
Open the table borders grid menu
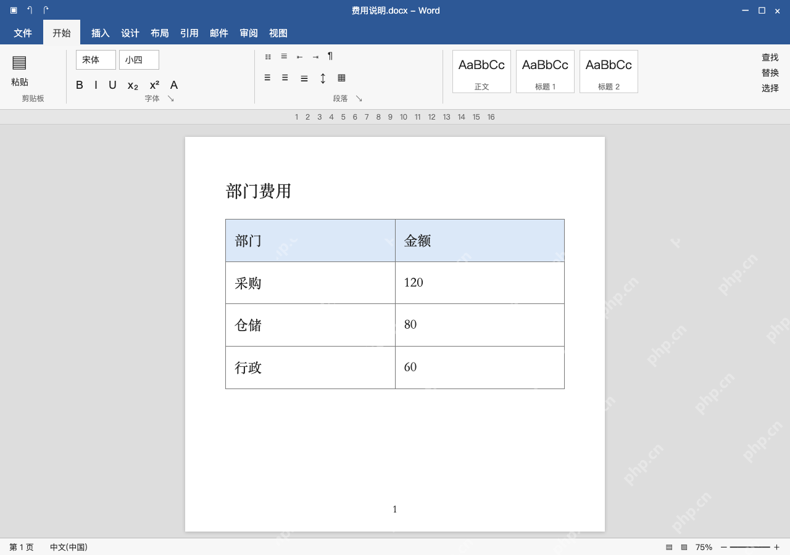pyautogui.click(x=341, y=78)
